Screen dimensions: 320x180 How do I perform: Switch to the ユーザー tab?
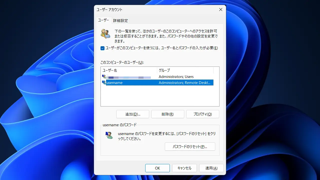[x=103, y=20]
